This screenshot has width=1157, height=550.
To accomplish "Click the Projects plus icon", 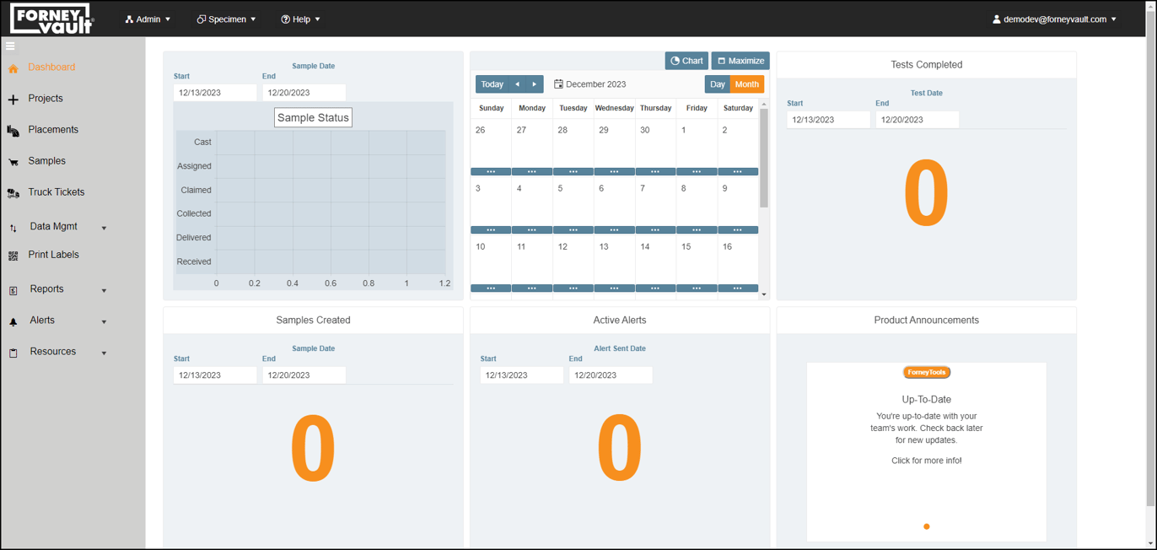I will [x=13, y=100].
